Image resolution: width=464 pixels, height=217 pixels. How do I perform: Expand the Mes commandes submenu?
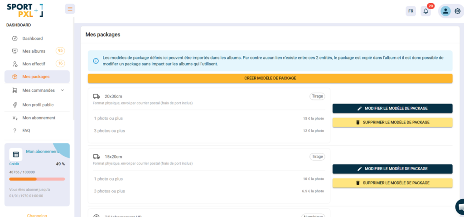click(x=62, y=90)
